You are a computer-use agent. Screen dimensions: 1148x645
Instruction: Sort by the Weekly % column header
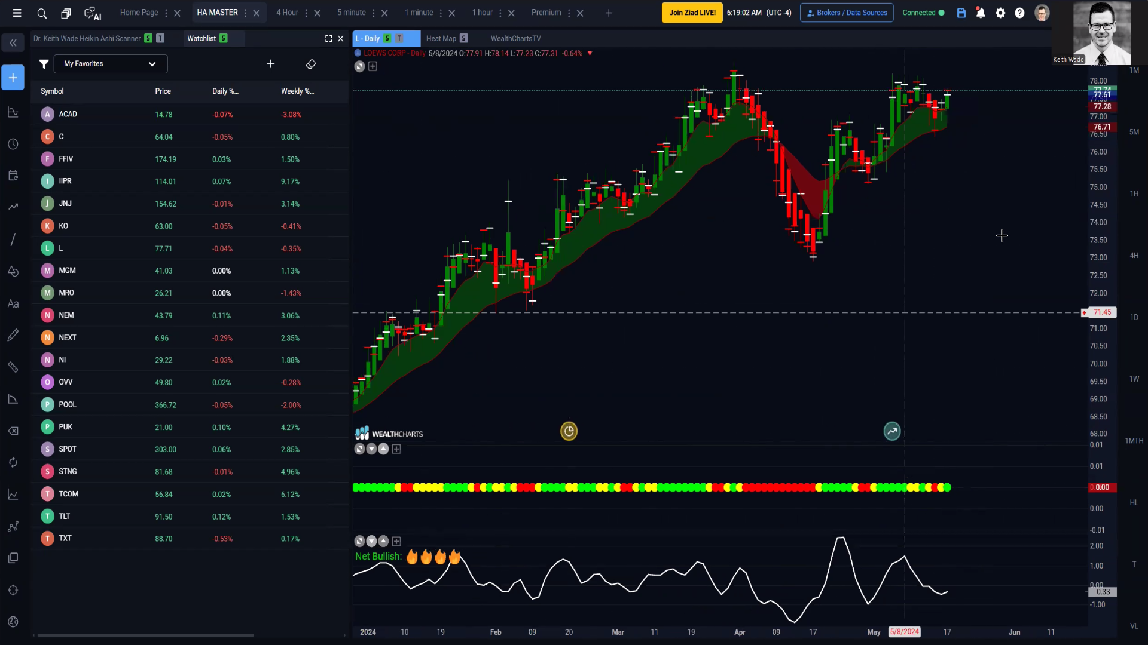tap(297, 91)
